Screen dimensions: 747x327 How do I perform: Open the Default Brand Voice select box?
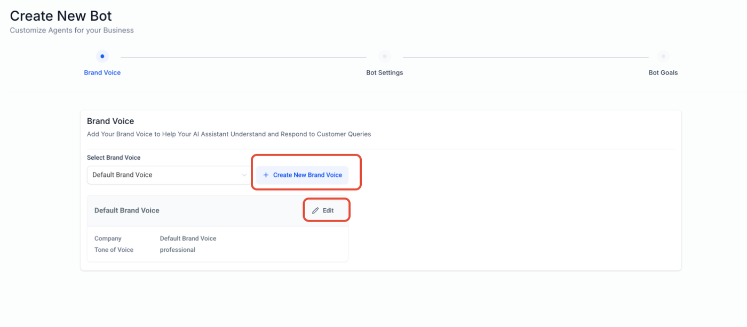coord(165,175)
